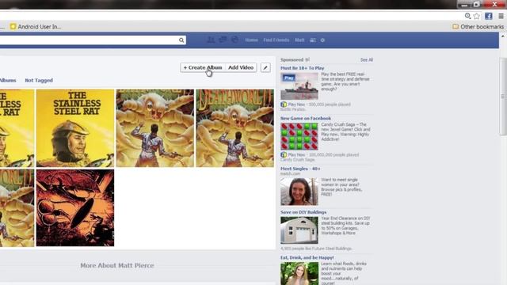
Task: Click the DIY steel garage ad image
Action: tap(299, 230)
